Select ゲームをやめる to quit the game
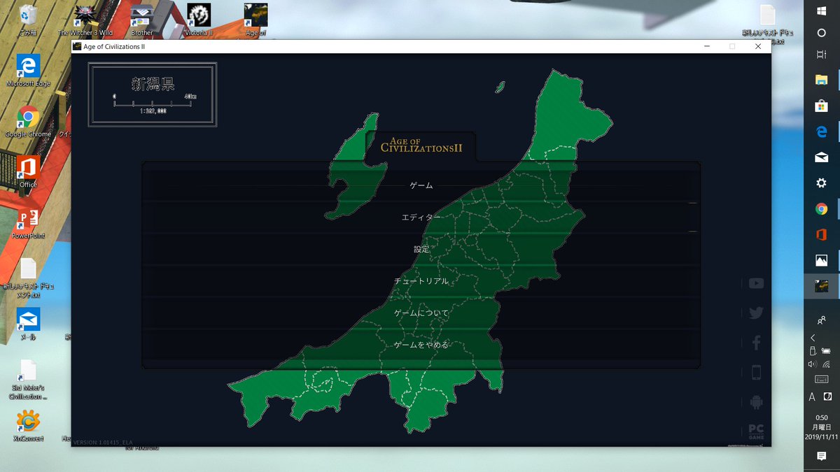Screen dimensions: 840x472 click(421, 345)
